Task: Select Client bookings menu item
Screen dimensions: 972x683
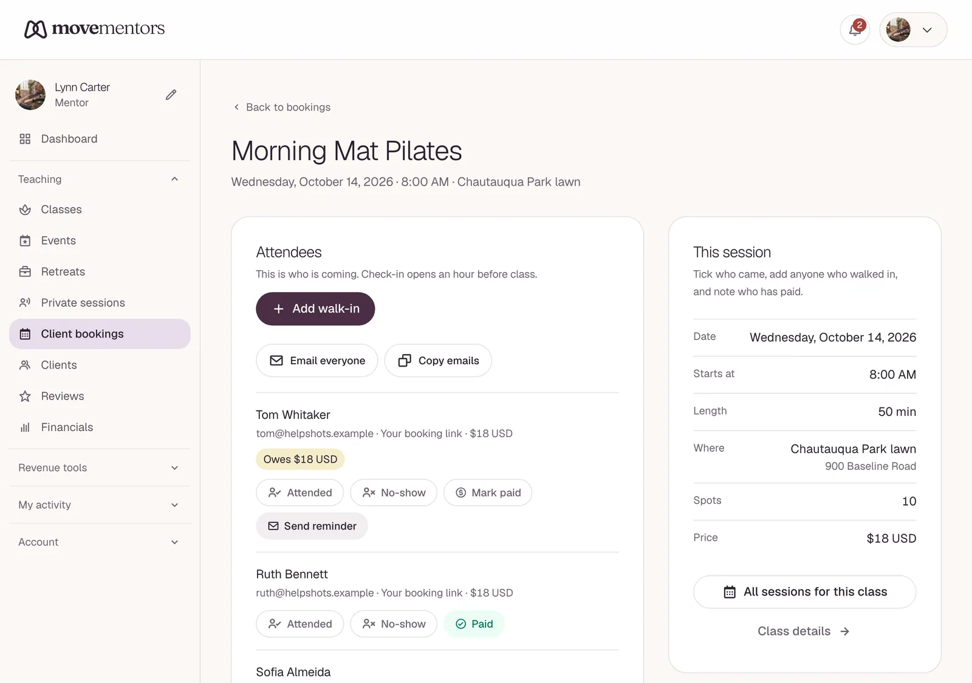Action: [100, 334]
